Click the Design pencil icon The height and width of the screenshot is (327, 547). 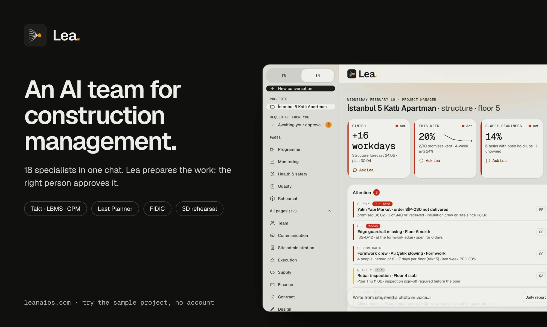point(272,309)
